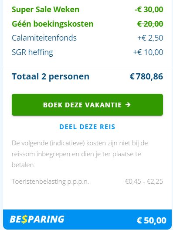Click the Besparing logo in the blue banner
Viewport: 173px width, 230px height.
(x=37, y=220)
